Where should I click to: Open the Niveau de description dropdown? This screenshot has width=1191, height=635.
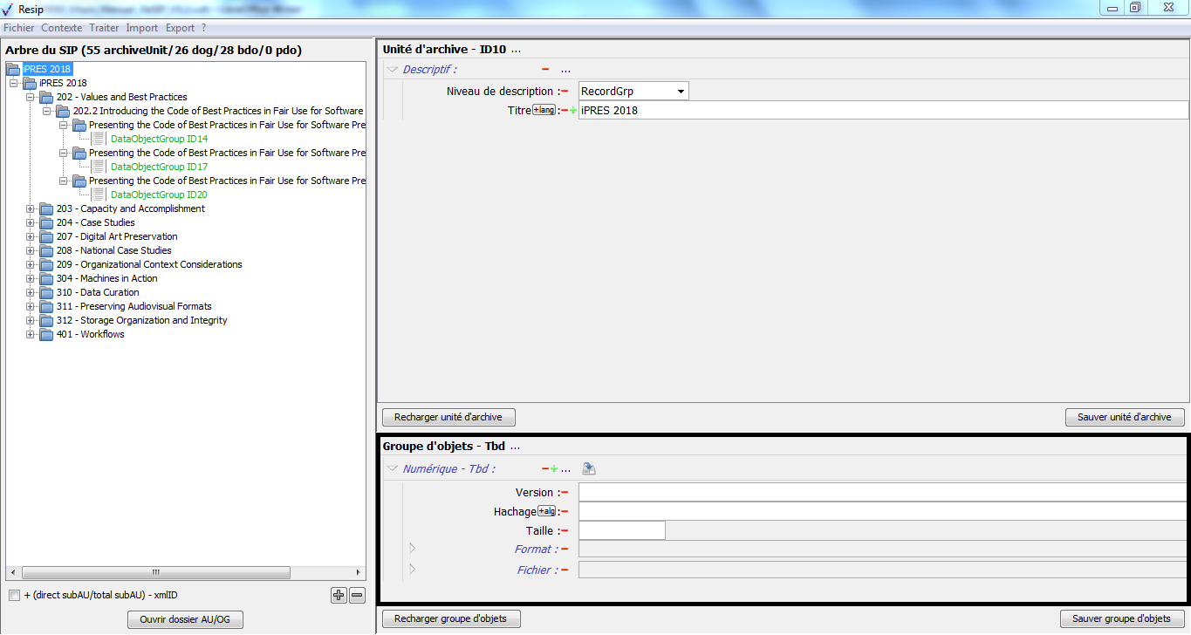(680, 92)
